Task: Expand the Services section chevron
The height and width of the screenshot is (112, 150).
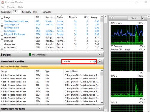Action: point(100,54)
